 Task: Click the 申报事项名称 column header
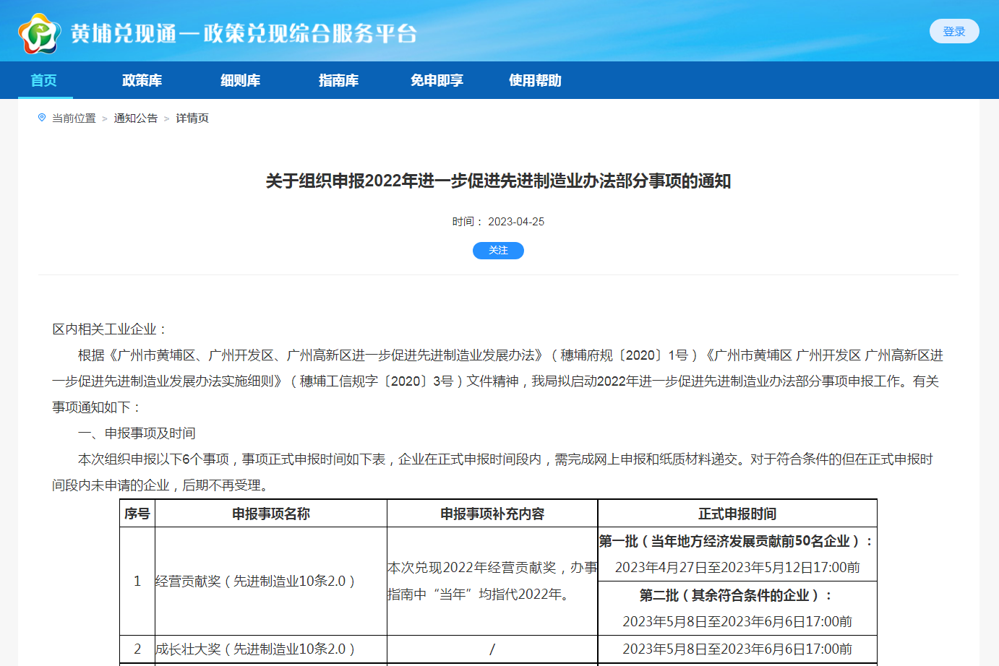pos(270,514)
